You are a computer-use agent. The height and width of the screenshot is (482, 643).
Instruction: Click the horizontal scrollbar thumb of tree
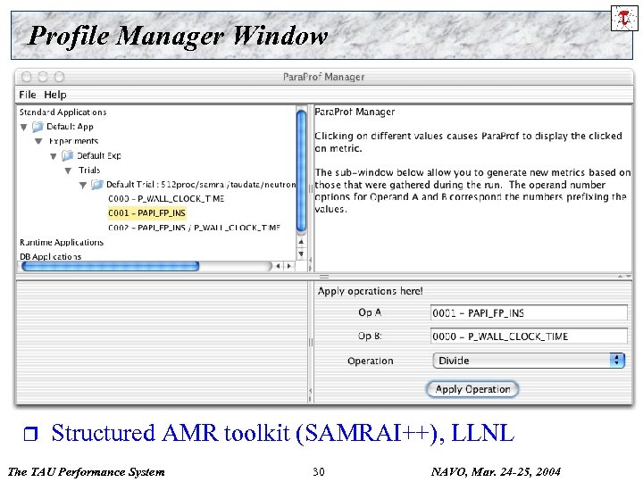[111, 266]
